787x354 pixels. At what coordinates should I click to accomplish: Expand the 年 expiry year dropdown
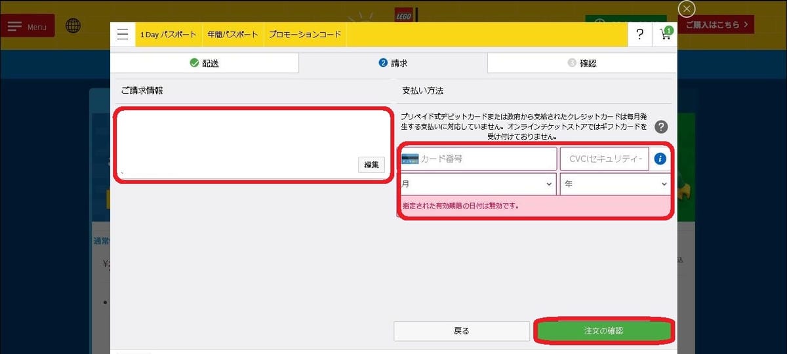615,184
